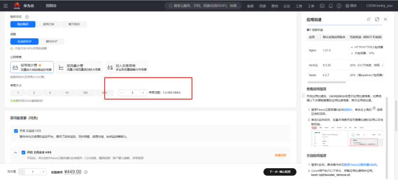Open CSDN-tootsy_you account menu
Viewport: 398px width, 180px height.
[379, 6]
